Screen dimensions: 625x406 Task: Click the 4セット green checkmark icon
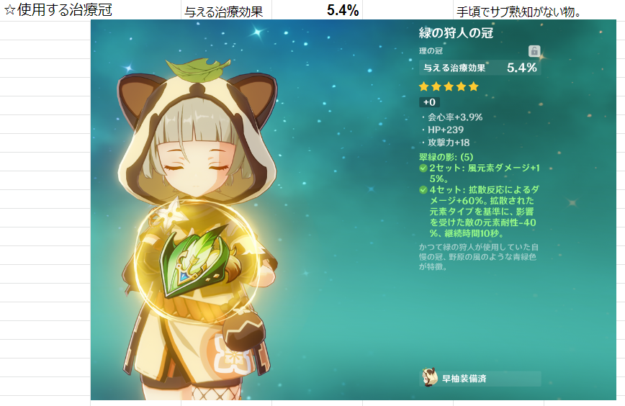coord(423,190)
